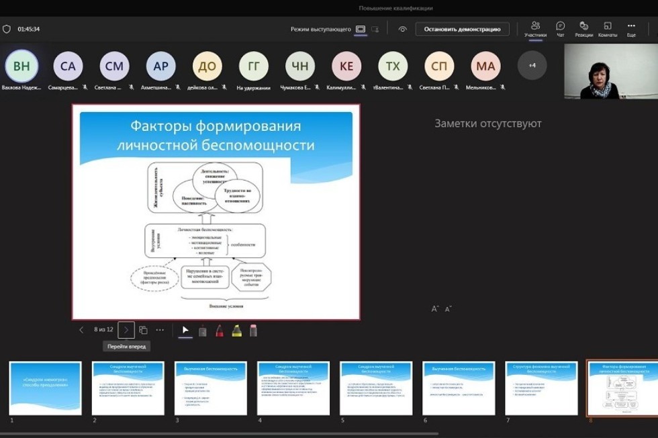Select the cursor pointer tool
658x438 pixels.
pos(185,330)
